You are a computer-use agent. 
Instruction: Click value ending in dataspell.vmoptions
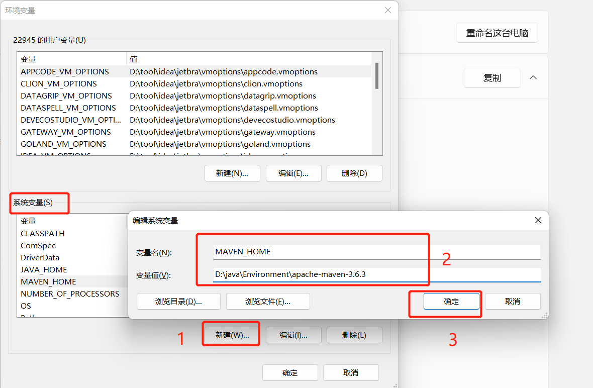tap(224, 108)
